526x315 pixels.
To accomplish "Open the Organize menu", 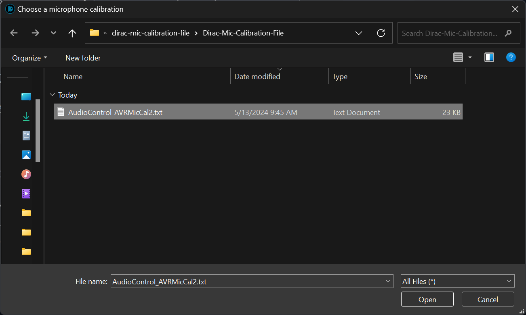I will pos(29,58).
